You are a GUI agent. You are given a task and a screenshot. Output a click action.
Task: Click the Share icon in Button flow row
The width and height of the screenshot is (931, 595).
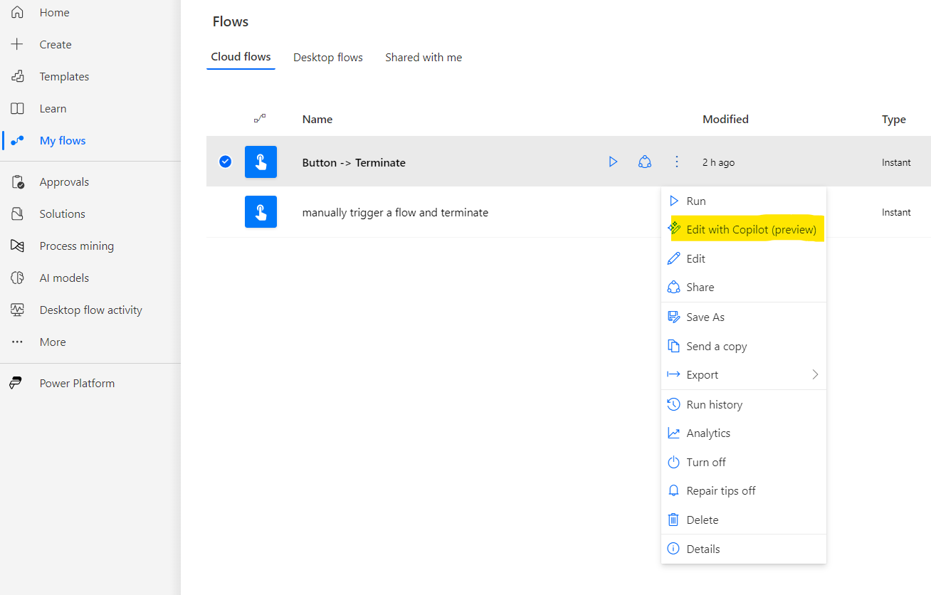[645, 162]
